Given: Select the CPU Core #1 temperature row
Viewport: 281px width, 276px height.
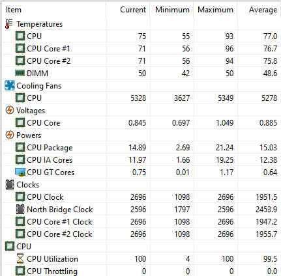Looking at the screenshot, I should [141, 48].
